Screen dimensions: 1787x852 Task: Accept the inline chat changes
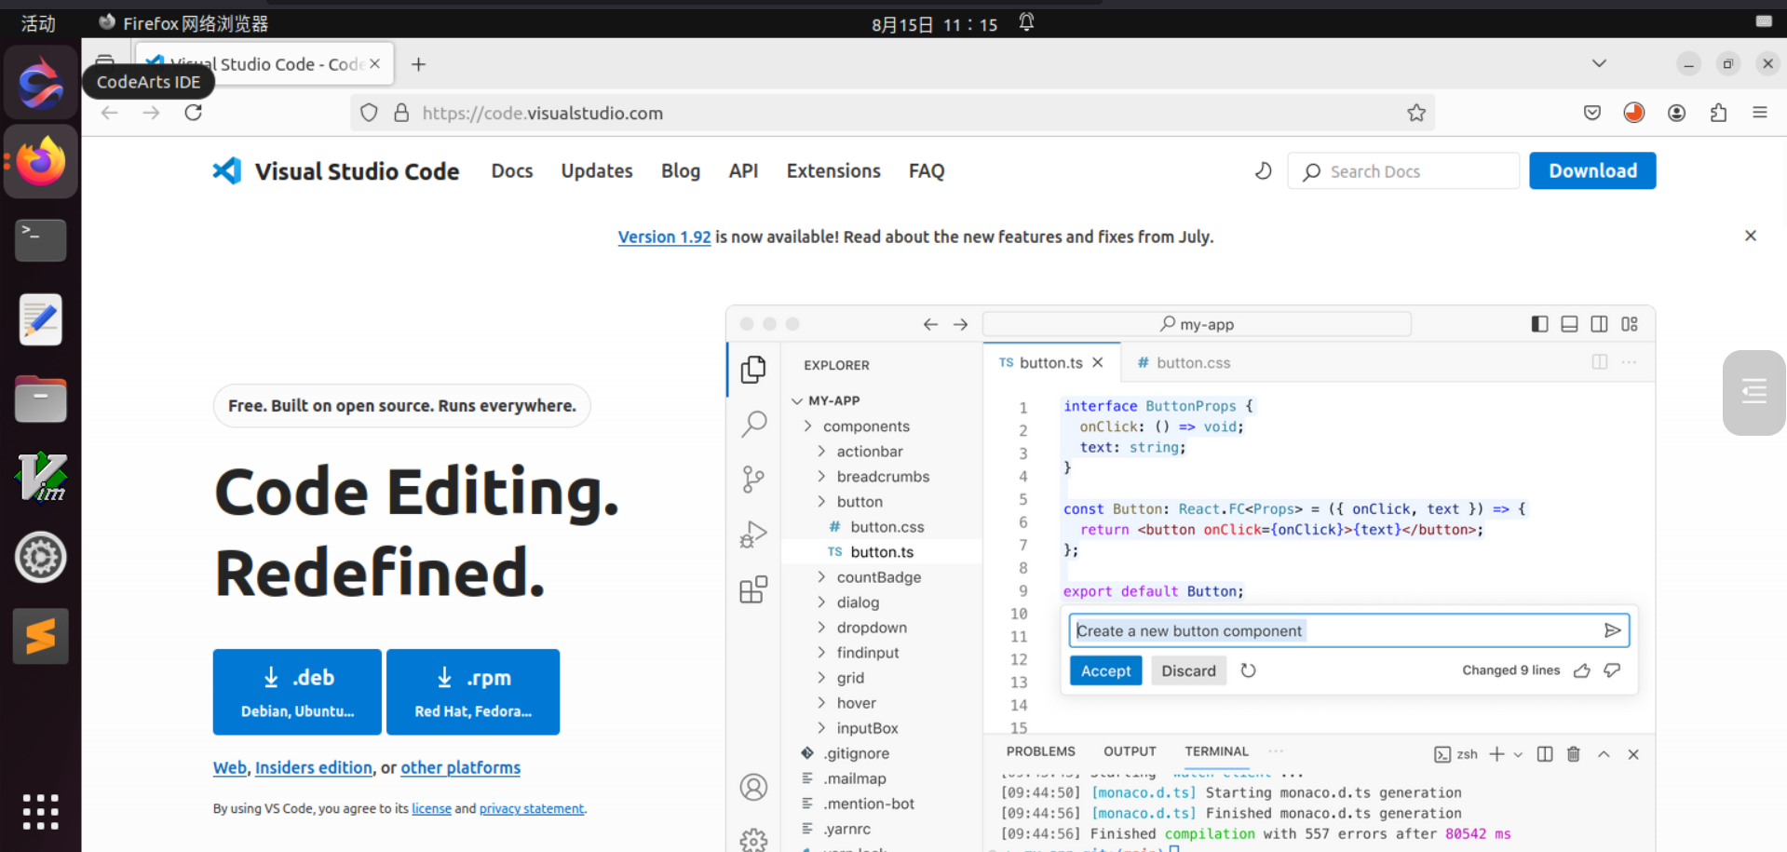[x=1105, y=670]
